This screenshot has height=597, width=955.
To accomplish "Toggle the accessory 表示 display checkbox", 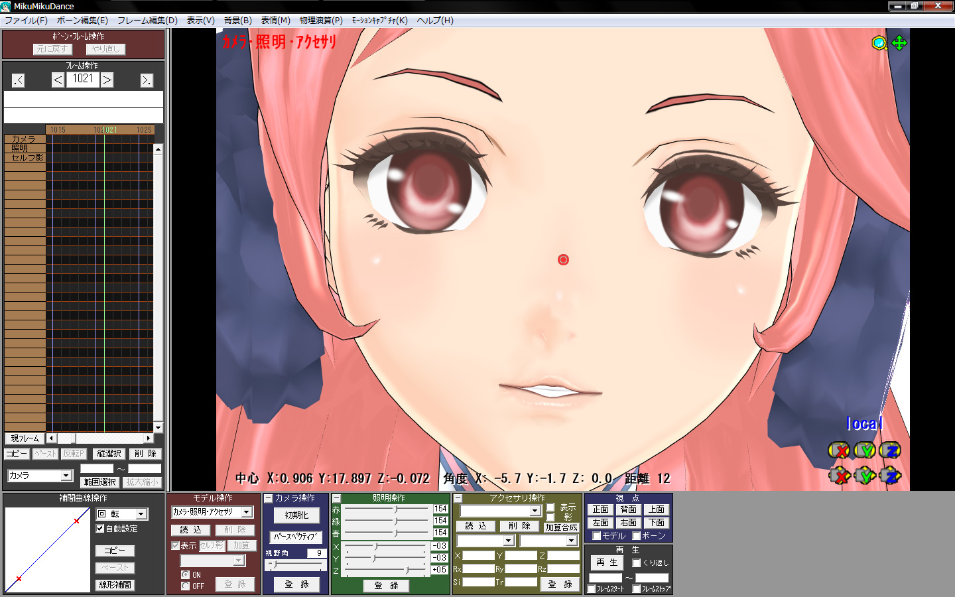I will click(550, 507).
